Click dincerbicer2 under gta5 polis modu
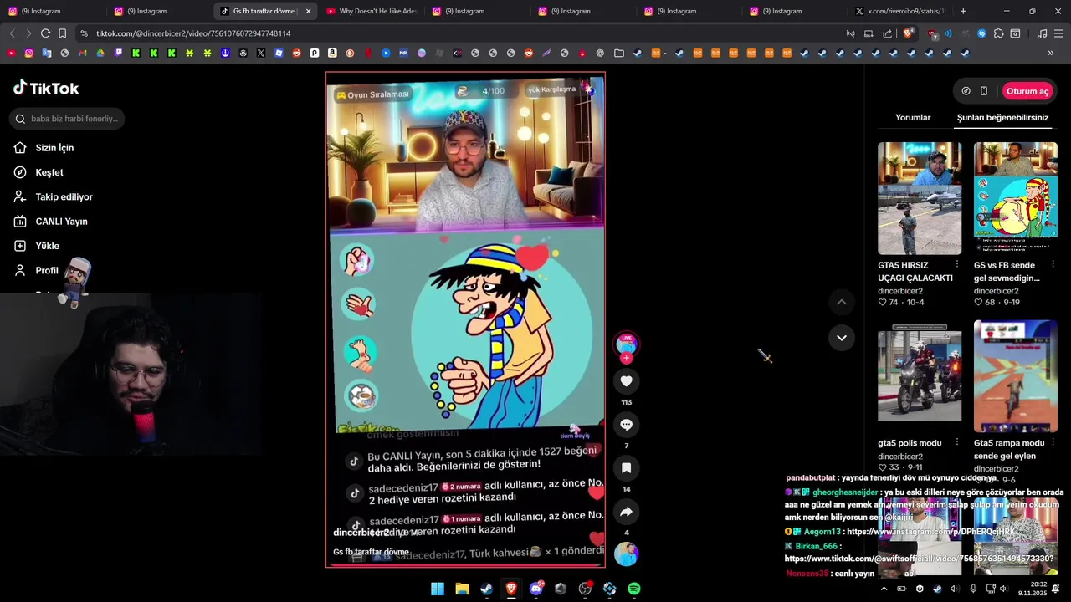1071x602 pixels. pyautogui.click(x=900, y=457)
